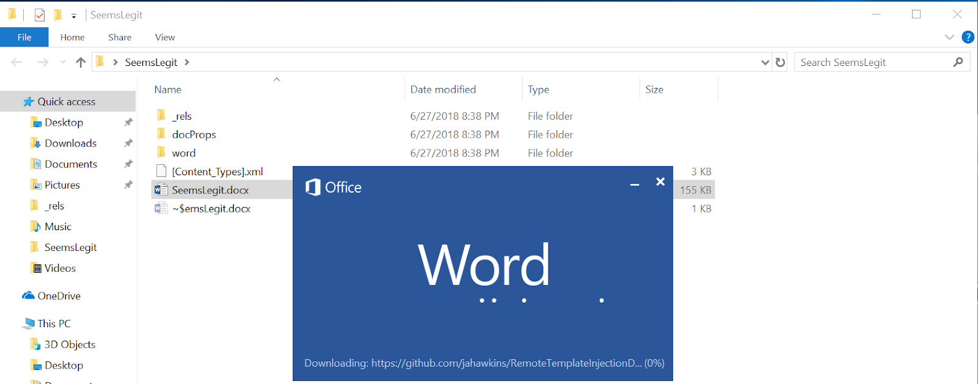Click the Refresh icon in address bar
The height and width of the screenshot is (384, 978).
point(780,62)
